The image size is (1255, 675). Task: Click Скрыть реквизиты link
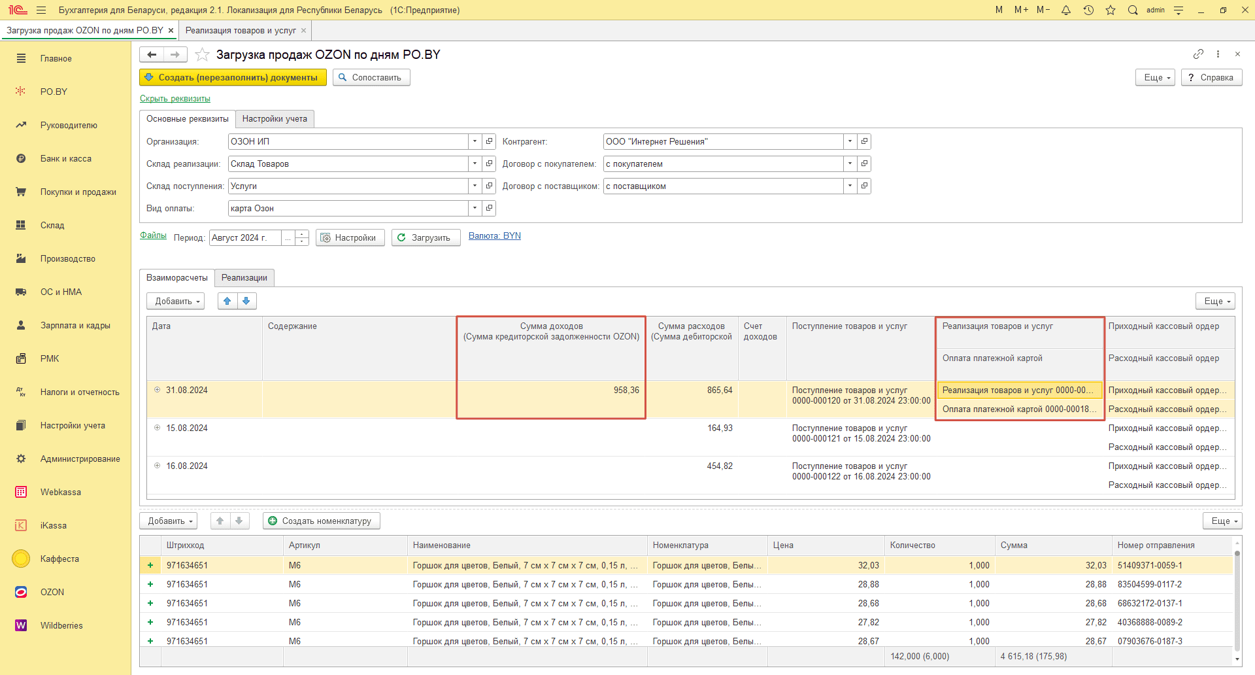tap(175, 99)
